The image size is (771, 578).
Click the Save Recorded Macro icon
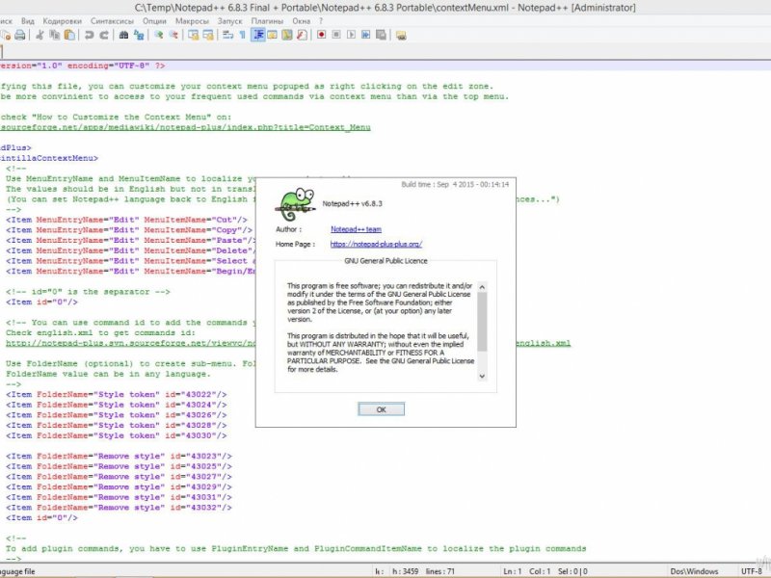point(381,35)
